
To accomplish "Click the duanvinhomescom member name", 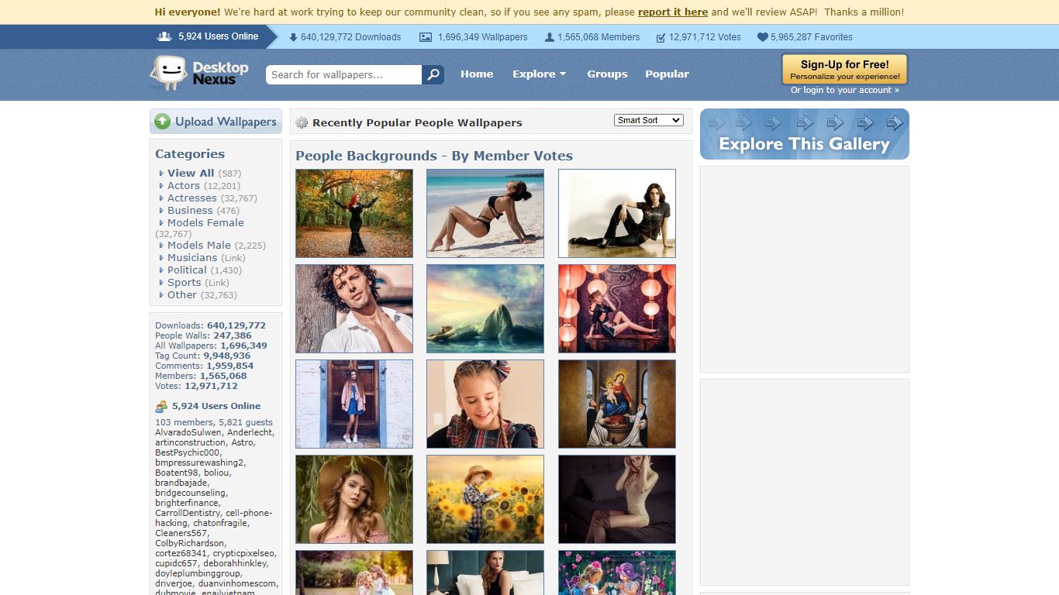I will point(236,583).
